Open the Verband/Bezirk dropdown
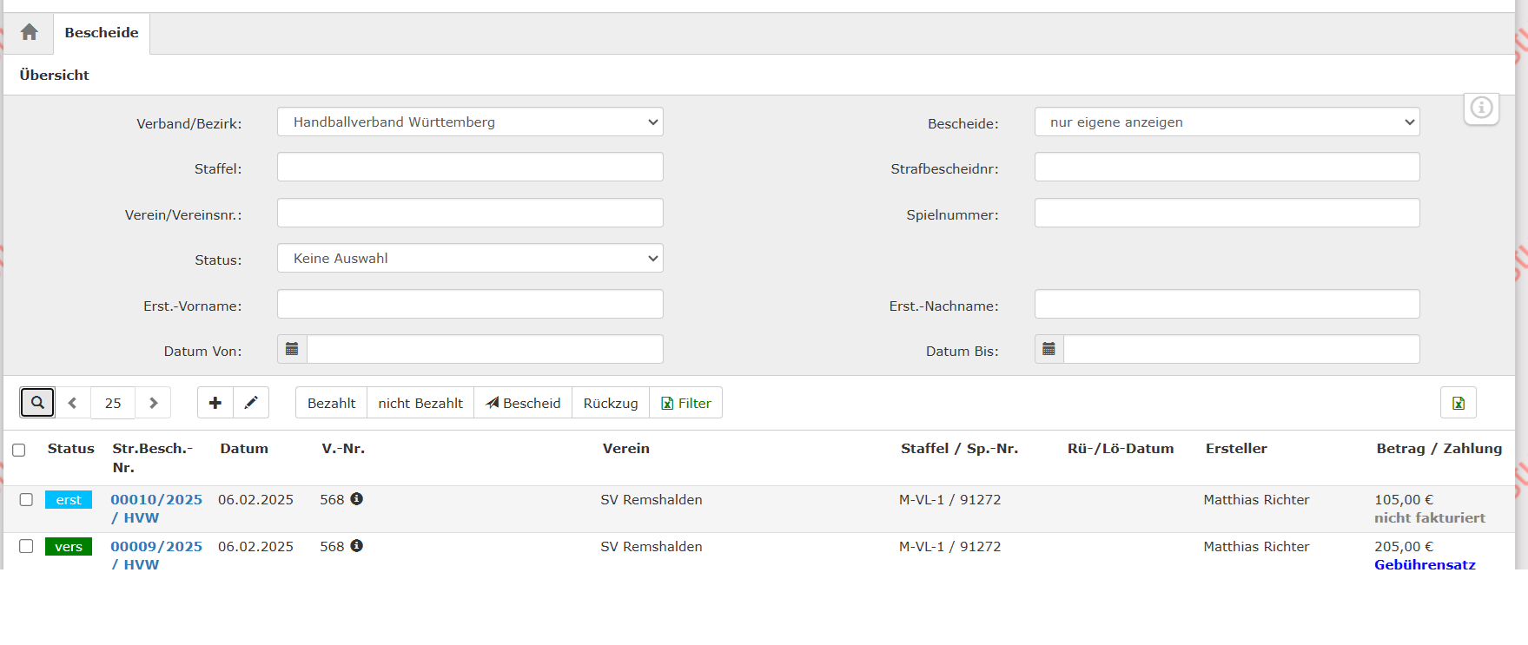 [470, 122]
